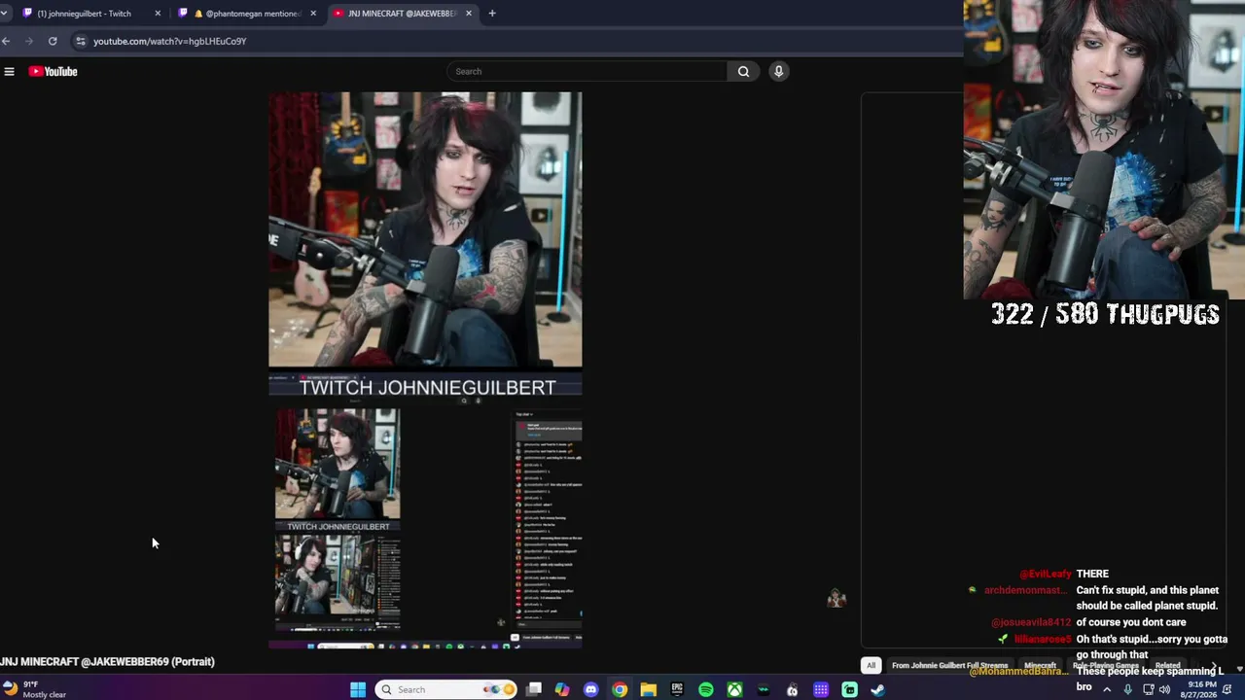The height and width of the screenshot is (700, 1245).
Task: Launch Epic Games Launcher from taskbar
Action: click(677, 690)
